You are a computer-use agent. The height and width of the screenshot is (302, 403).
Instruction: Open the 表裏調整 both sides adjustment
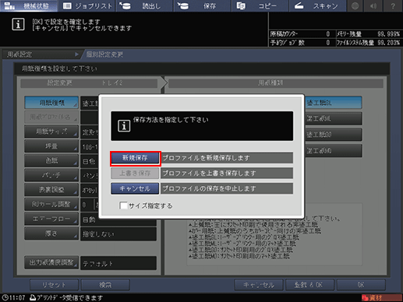coord(51,190)
